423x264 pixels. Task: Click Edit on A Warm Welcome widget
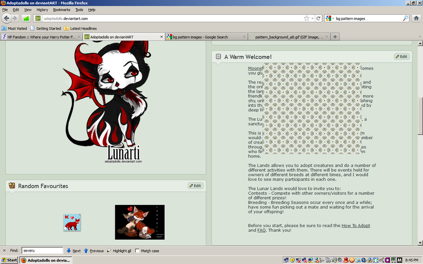(x=402, y=56)
